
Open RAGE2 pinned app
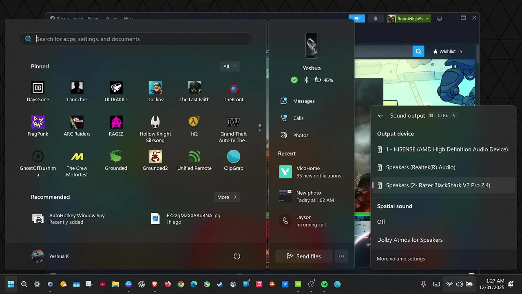pos(116,126)
